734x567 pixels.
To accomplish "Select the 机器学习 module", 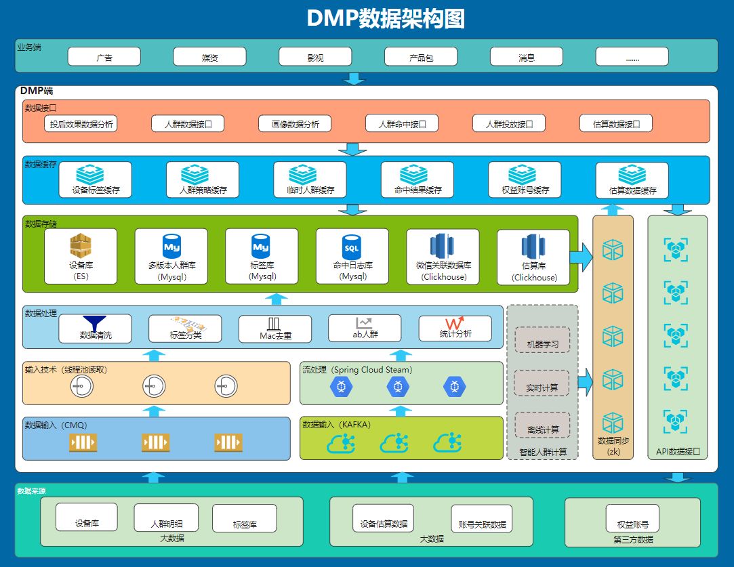I will pyautogui.click(x=542, y=342).
